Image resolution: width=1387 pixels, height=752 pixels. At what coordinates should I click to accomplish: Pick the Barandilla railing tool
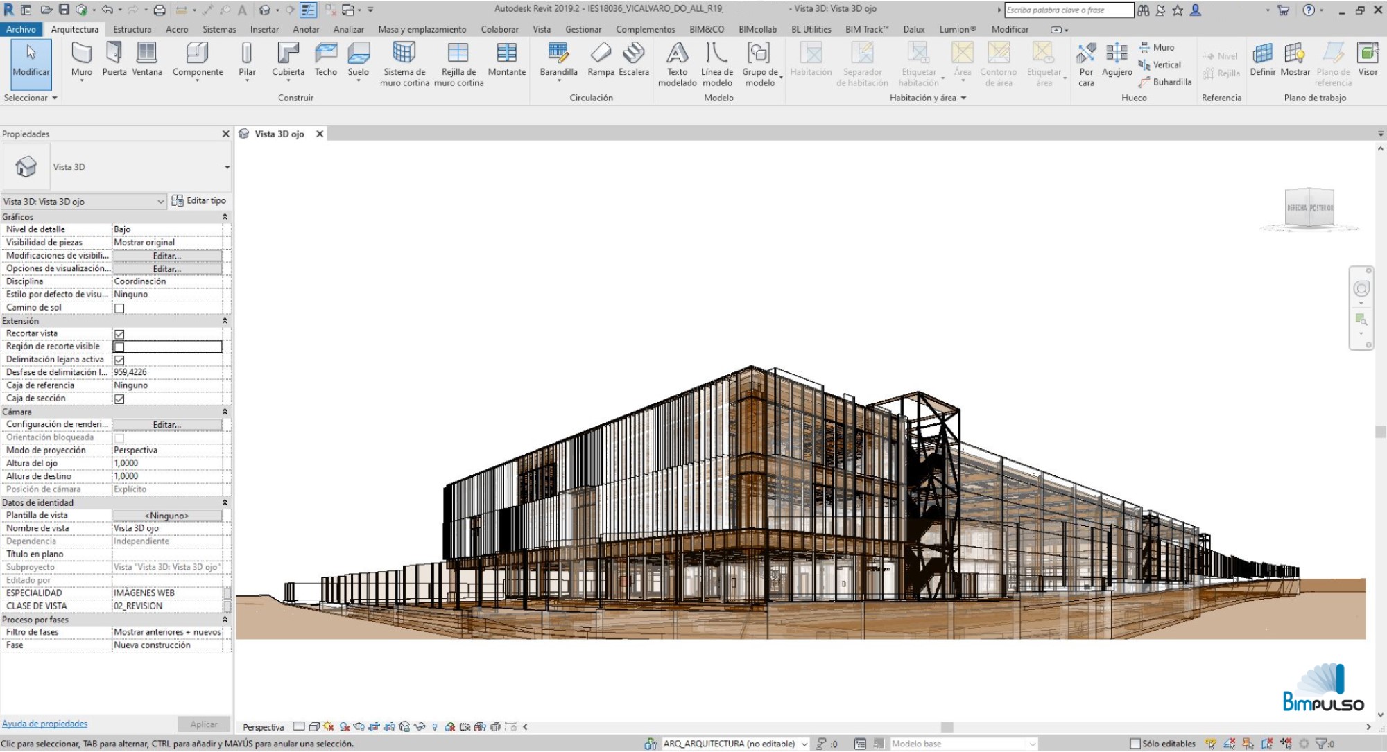coord(558,61)
